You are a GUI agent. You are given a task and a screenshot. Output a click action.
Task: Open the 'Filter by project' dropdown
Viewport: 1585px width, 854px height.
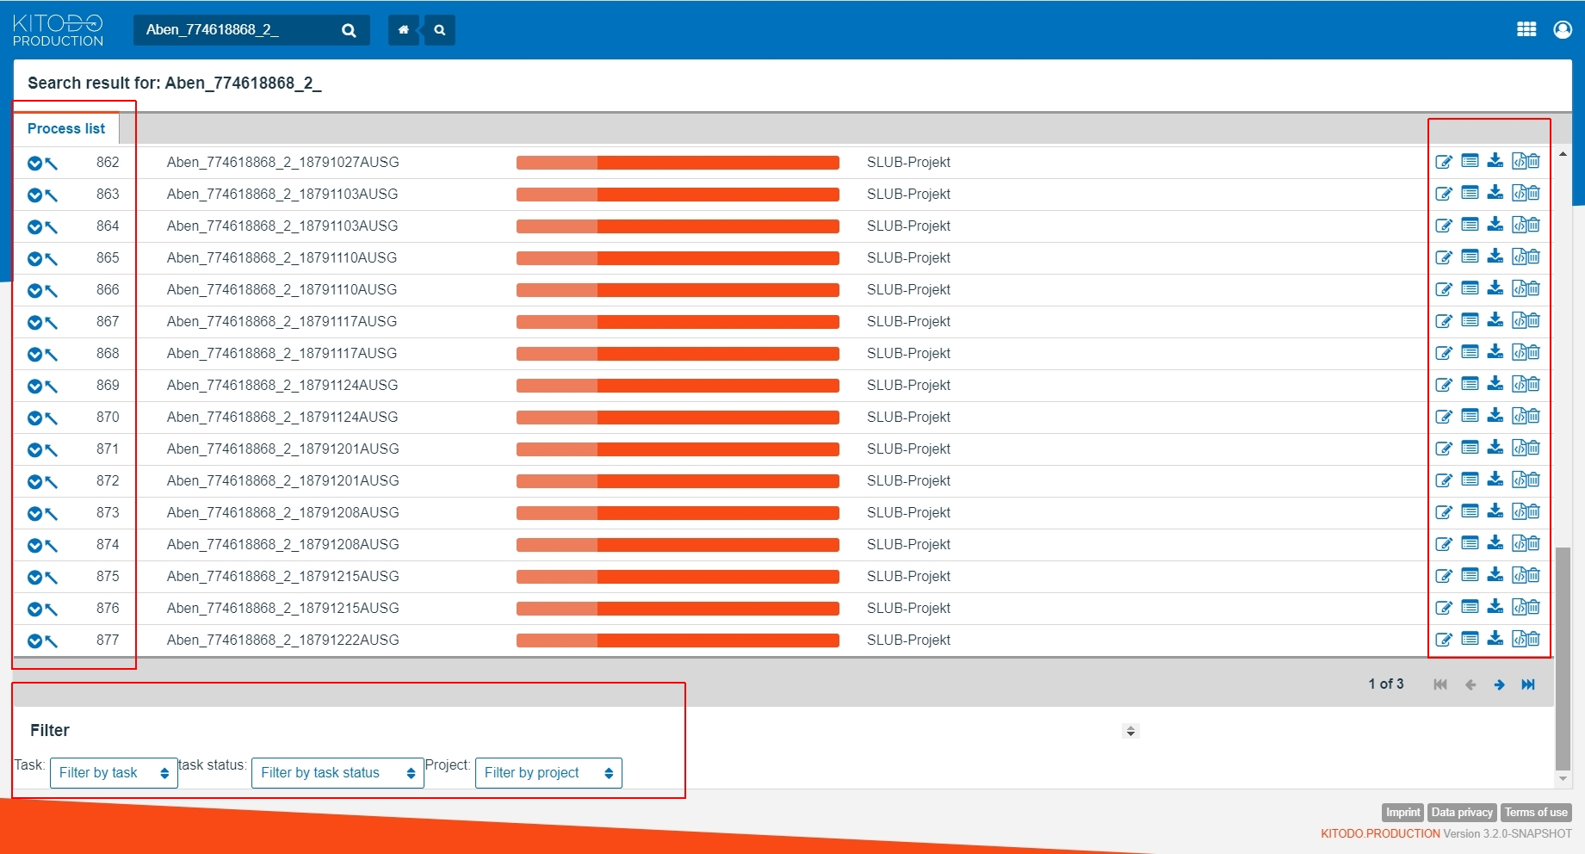[x=548, y=772]
